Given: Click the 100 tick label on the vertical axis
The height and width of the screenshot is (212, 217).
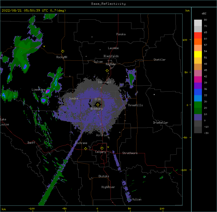Looking at the screenshot, I should [x=185, y=40].
